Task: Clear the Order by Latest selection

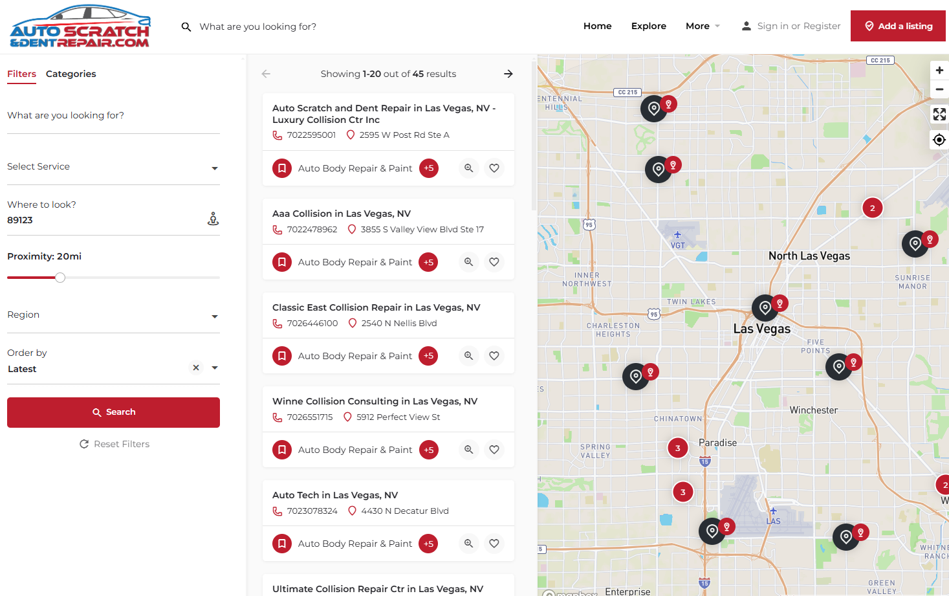Action: pyautogui.click(x=196, y=368)
